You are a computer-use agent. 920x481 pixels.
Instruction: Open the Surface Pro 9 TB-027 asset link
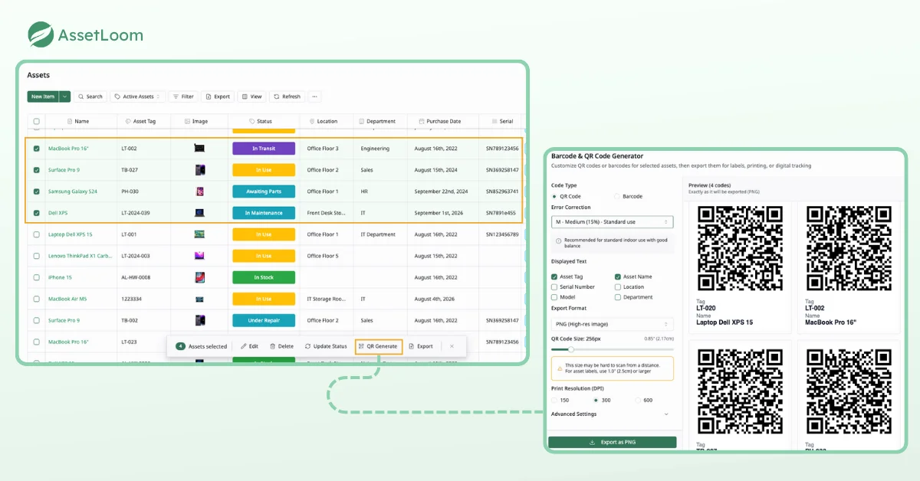64,170
